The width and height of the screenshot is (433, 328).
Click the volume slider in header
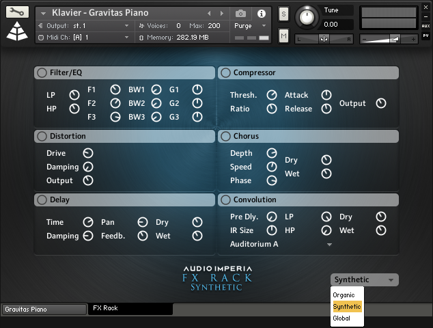[x=389, y=39]
